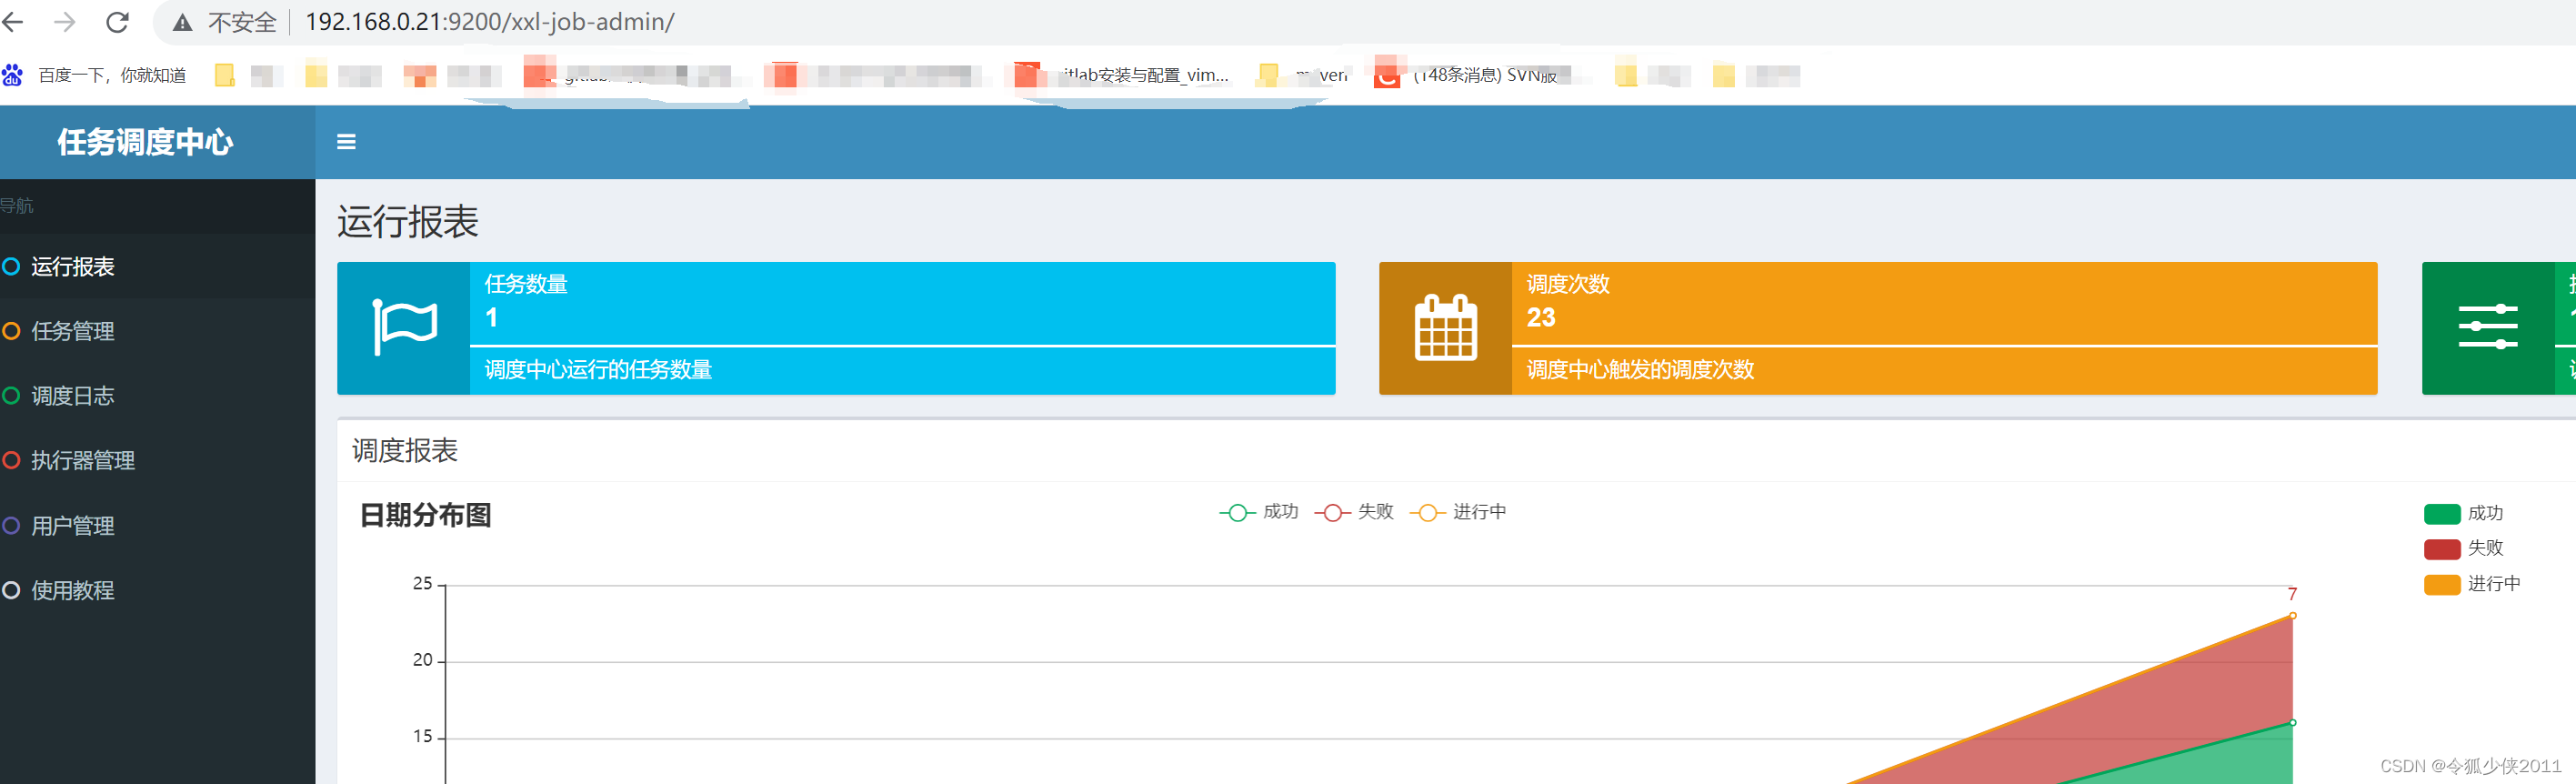
Task: Toggle the sidebar with the hamburger icon
Action: [346, 142]
